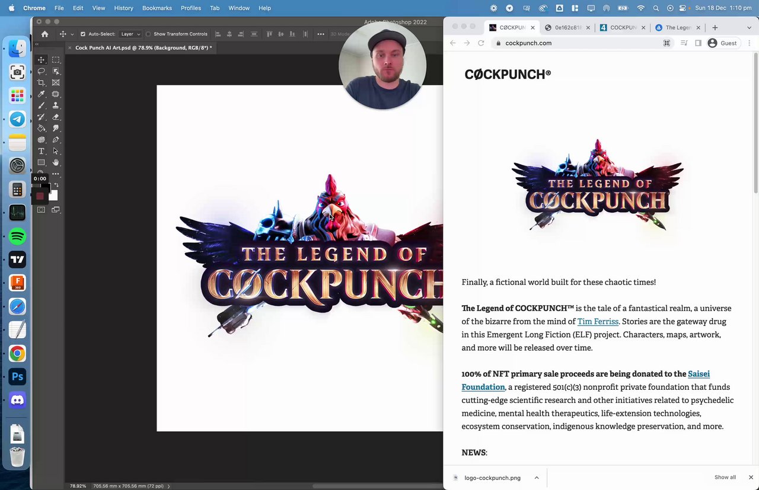Select the Smudge tool

point(56,128)
